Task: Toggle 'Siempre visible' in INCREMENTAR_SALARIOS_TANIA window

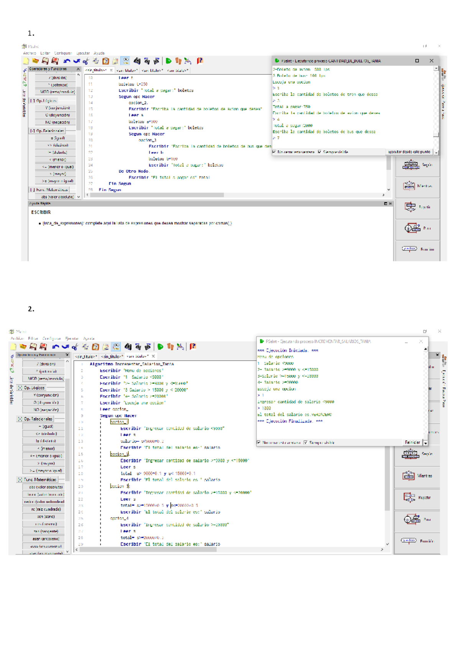Action: (306, 442)
